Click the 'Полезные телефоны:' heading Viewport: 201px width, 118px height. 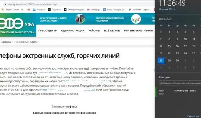click(65, 107)
